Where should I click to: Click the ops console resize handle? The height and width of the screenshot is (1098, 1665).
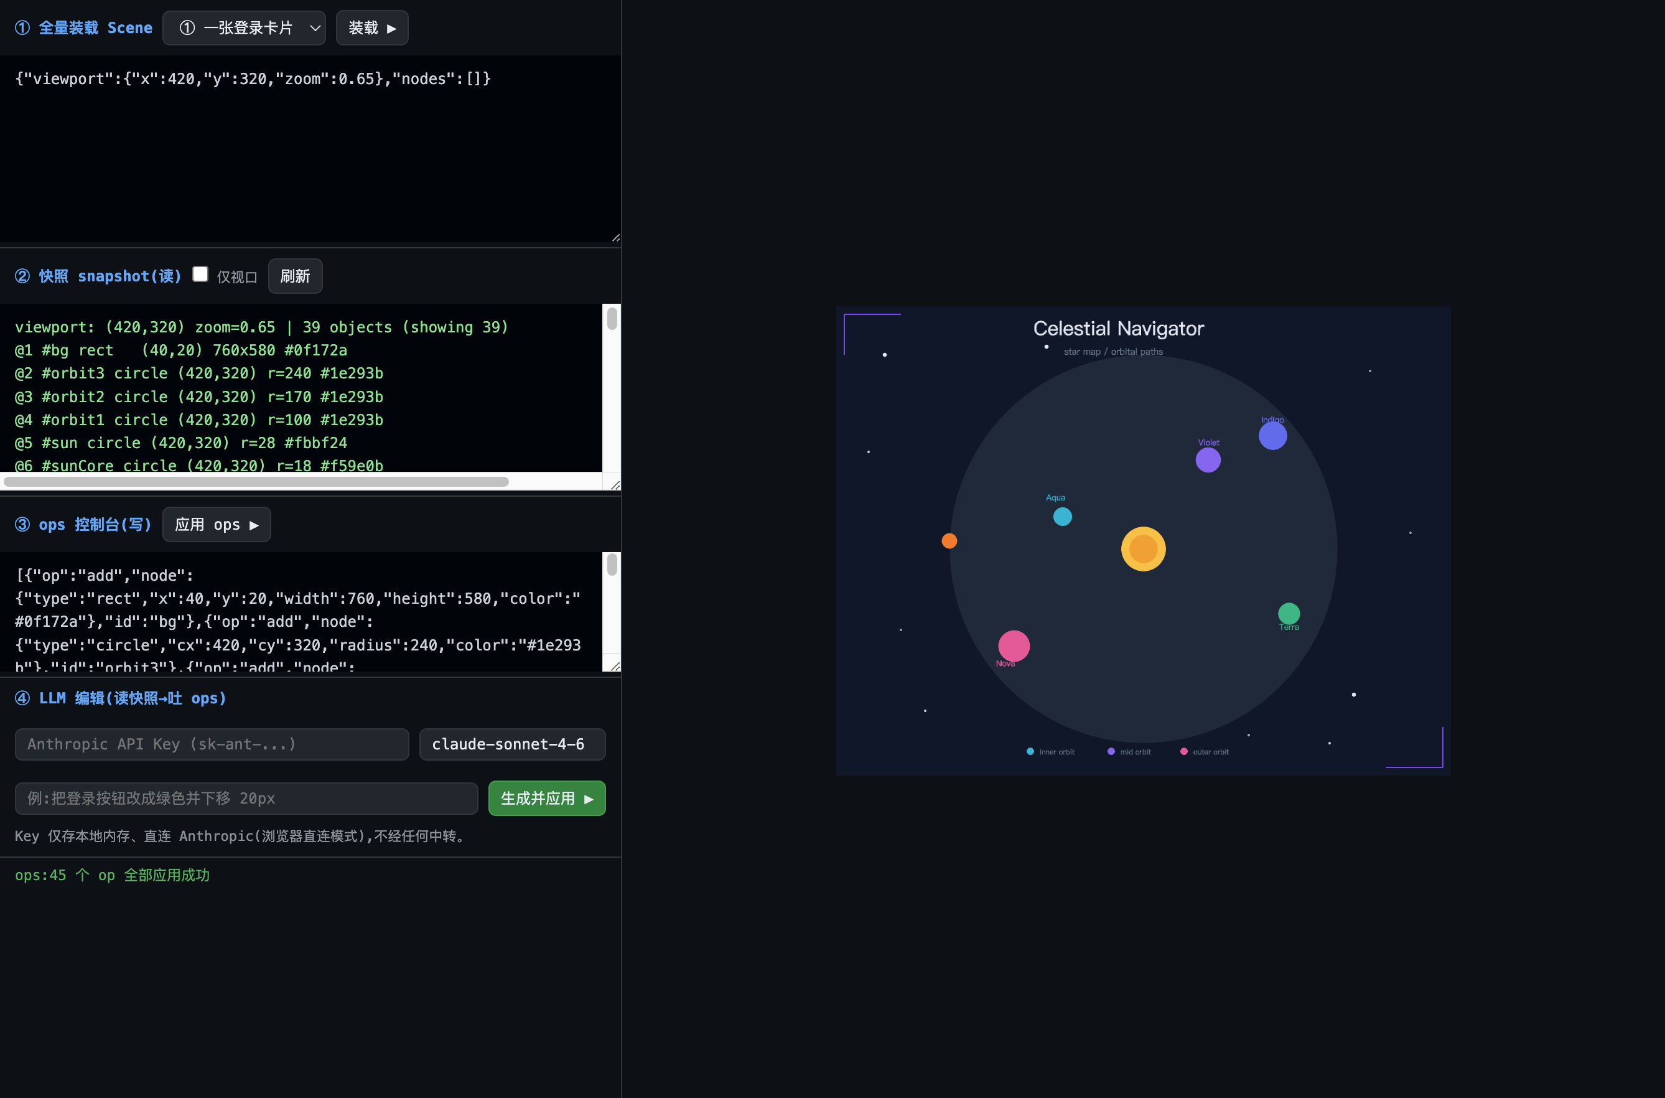point(615,666)
